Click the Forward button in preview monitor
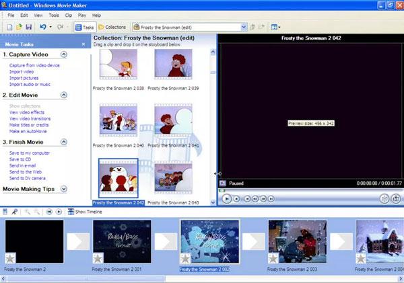The image size is (404, 283). pos(271,198)
